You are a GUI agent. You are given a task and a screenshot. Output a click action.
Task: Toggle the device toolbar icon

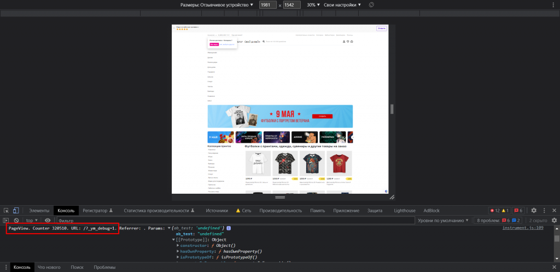click(16, 211)
